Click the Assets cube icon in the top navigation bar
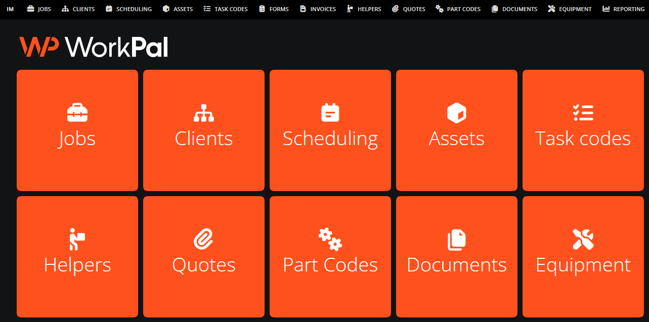The height and width of the screenshot is (322, 649). [x=166, y=9]
